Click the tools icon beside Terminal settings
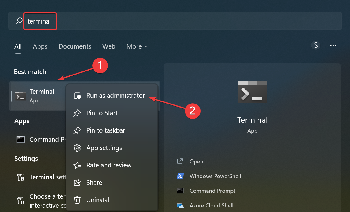This screenshot has height=212, width=350. pyautogui.click(x=20, y=177)
